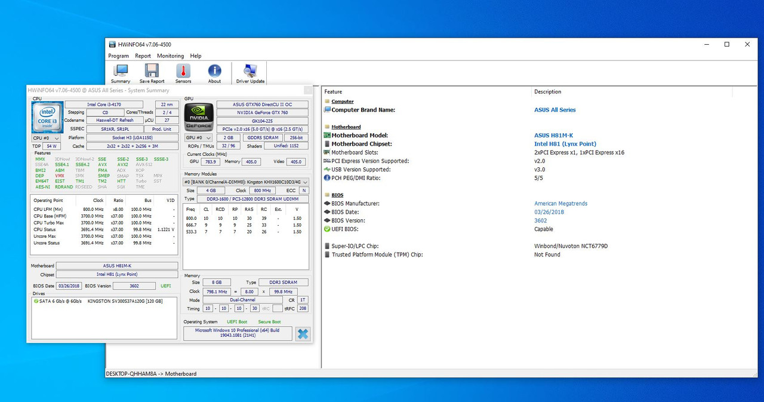
Task: Select the Computer section header
Action: pos(343,102)
